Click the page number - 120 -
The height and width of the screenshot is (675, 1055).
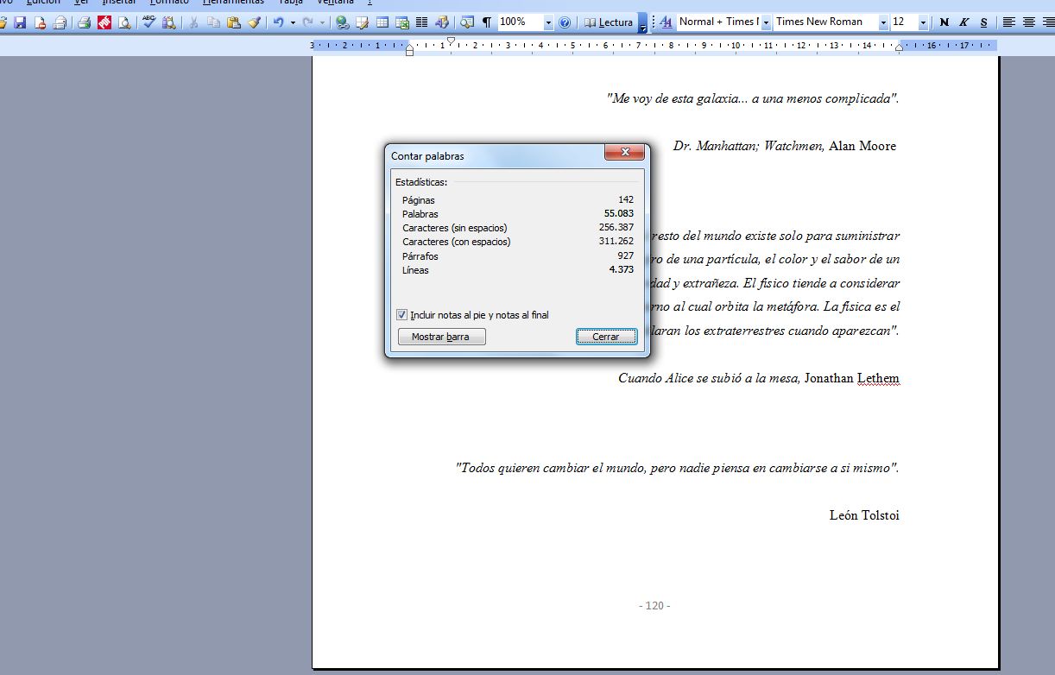click(654, 606)
